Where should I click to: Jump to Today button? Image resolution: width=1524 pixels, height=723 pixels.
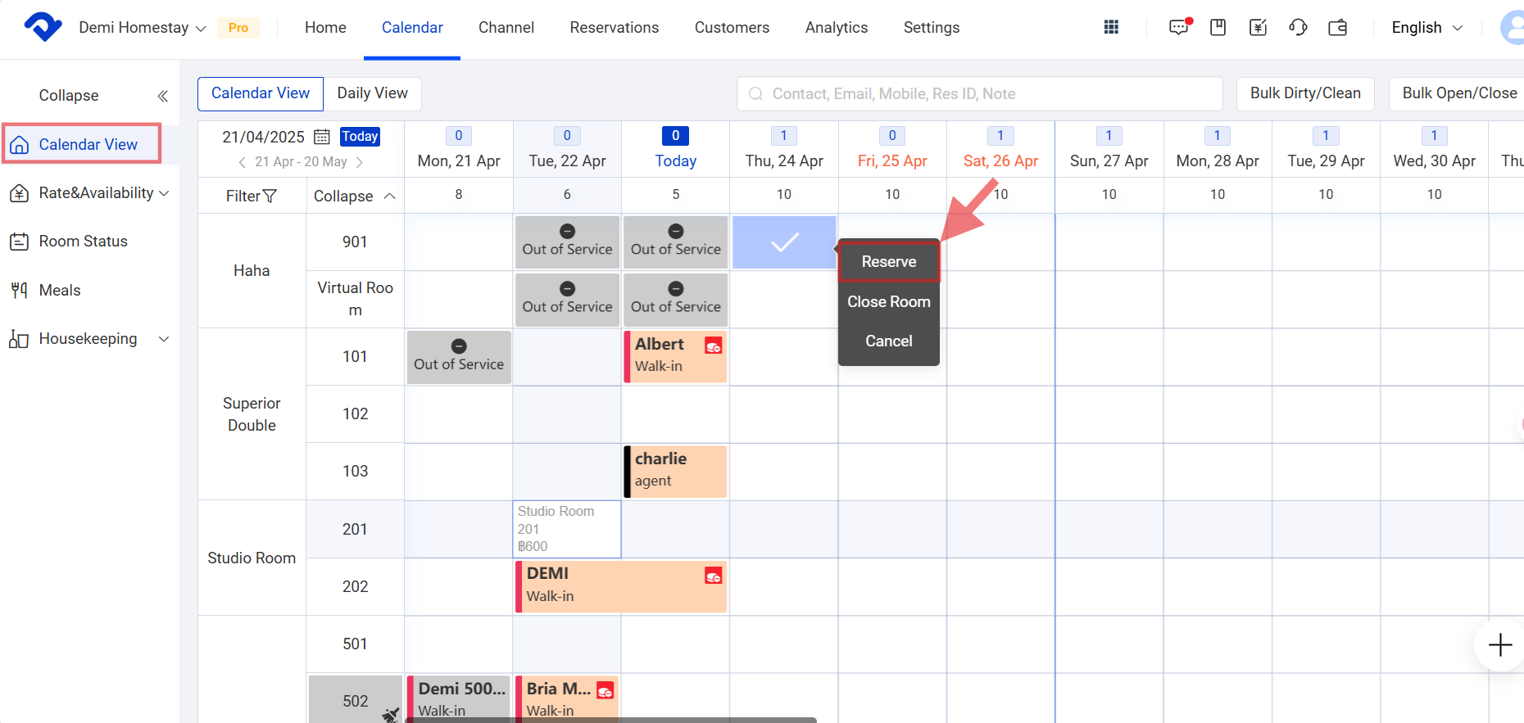coord(360,136)
